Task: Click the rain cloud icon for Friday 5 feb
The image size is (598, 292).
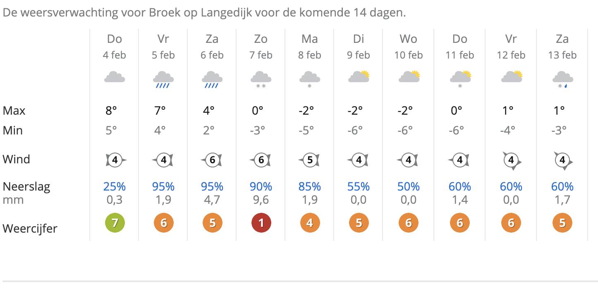Action: pyautogui.click(x=163, y=79)
